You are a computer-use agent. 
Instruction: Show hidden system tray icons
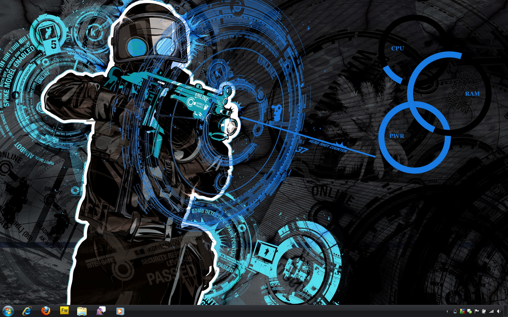(x=447, y=311)
